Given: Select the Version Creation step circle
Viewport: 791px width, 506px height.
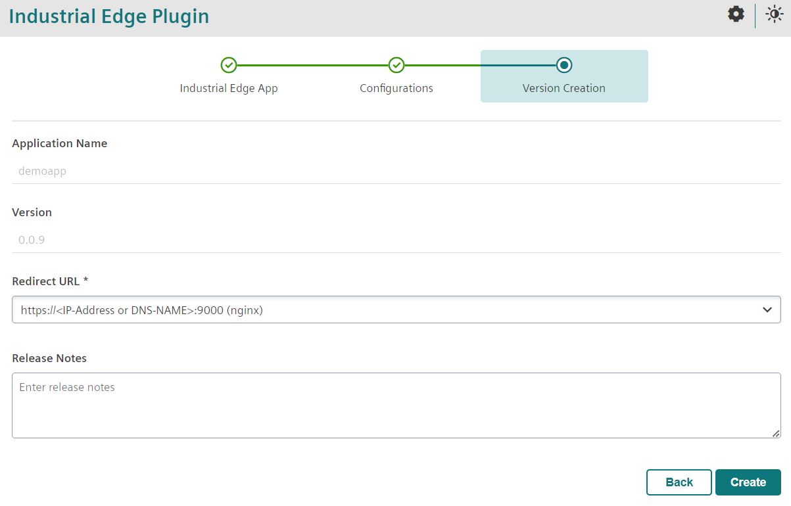Looking at the screenshot, I should point(563,65).
